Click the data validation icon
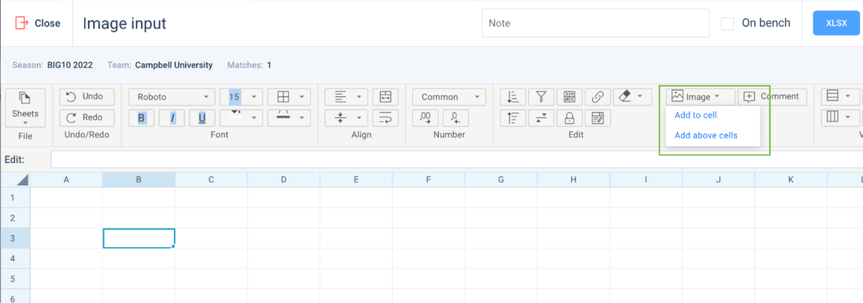 pyautogui.click(x=570, y=97)
